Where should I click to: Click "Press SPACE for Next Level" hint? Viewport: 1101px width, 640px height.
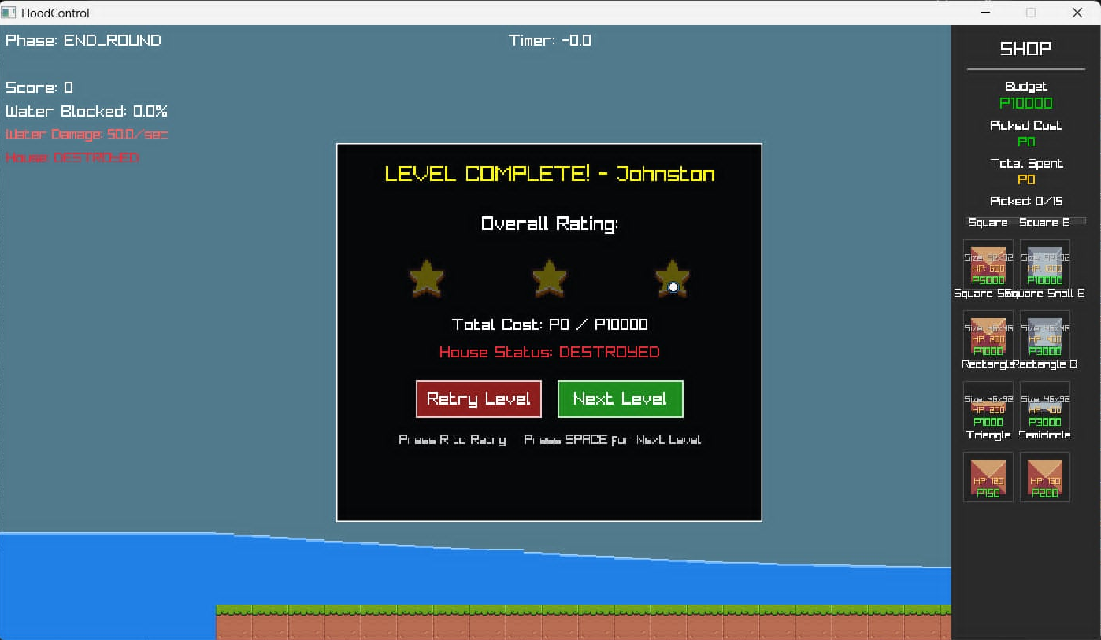pyautogui.click(x=612, y=440)
